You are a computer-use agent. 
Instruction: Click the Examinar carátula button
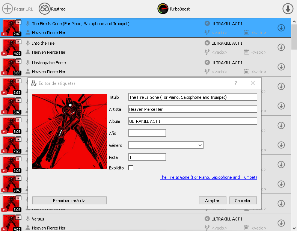69,201
